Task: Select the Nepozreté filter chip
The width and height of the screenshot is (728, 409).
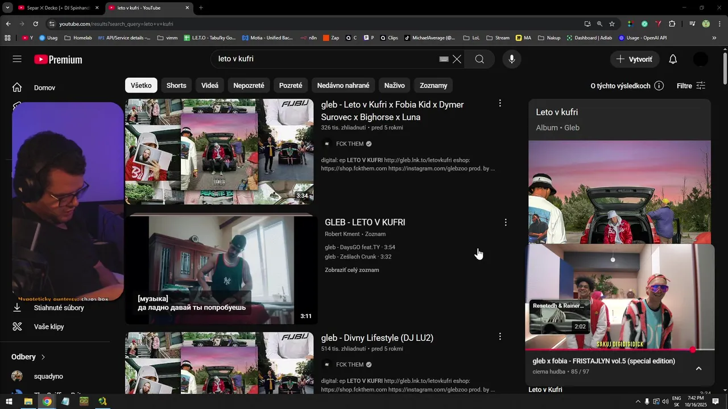Action: pos(249,85)
